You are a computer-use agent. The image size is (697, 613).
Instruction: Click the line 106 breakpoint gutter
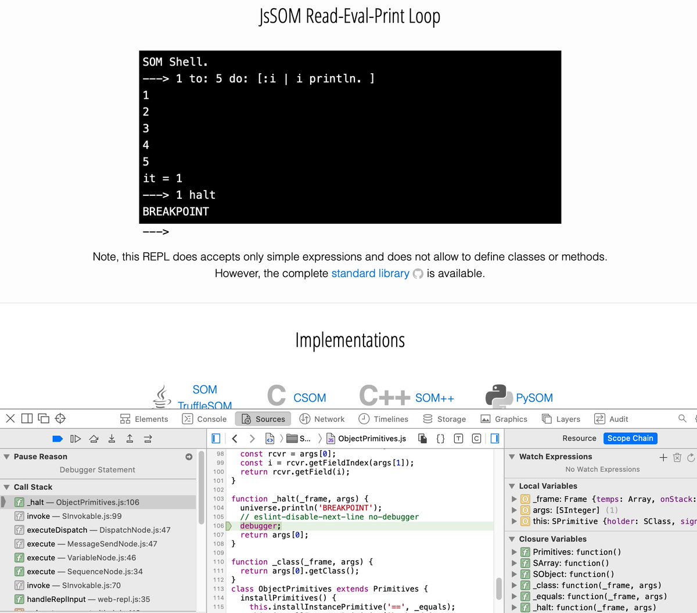(x=218, y=526)
